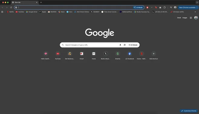Open the HelloCashflow bookmark

pyautogui.click(x=126, y=12)
